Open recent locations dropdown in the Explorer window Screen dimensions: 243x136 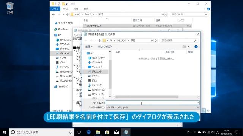click(63, 14)
